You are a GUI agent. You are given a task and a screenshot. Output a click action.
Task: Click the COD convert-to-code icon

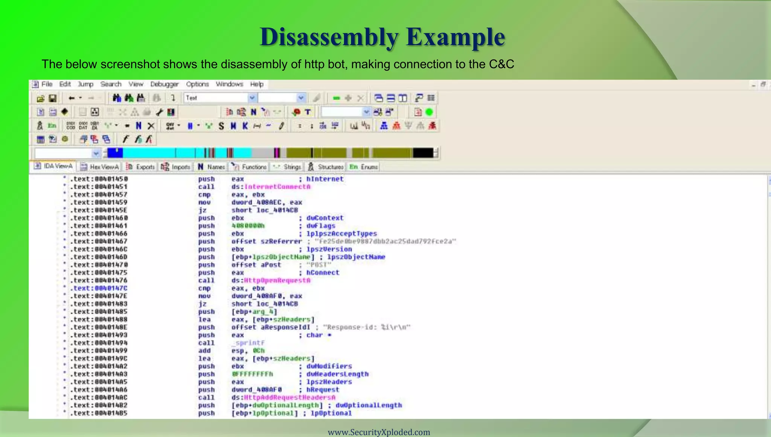click(x=71, y=126)
